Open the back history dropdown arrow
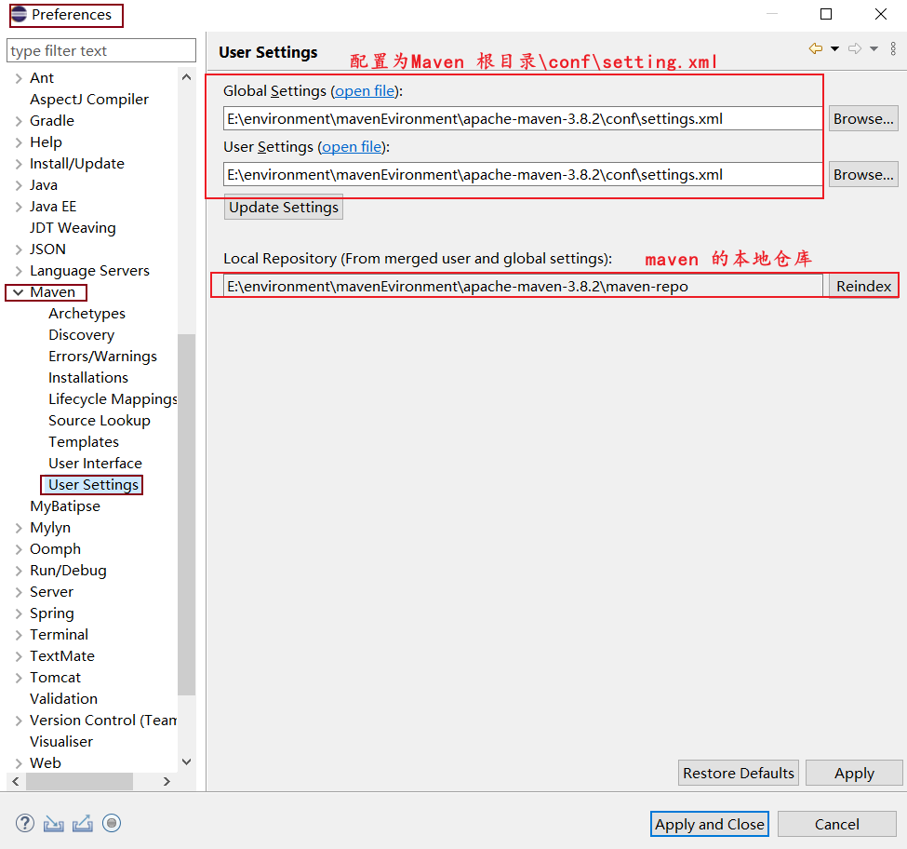Image resolution: width=907 pixels, height=849 pixels. click(x=834, y=48)
